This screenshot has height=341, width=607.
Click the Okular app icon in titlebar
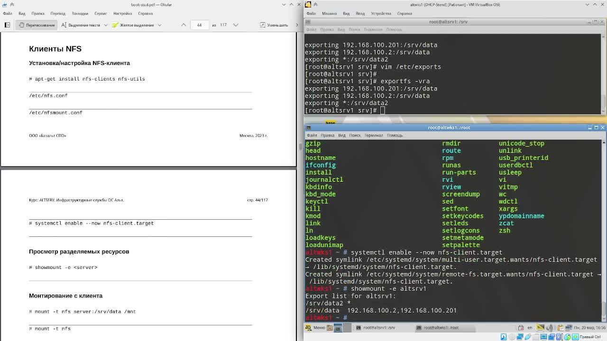click(x=4, y=4)
